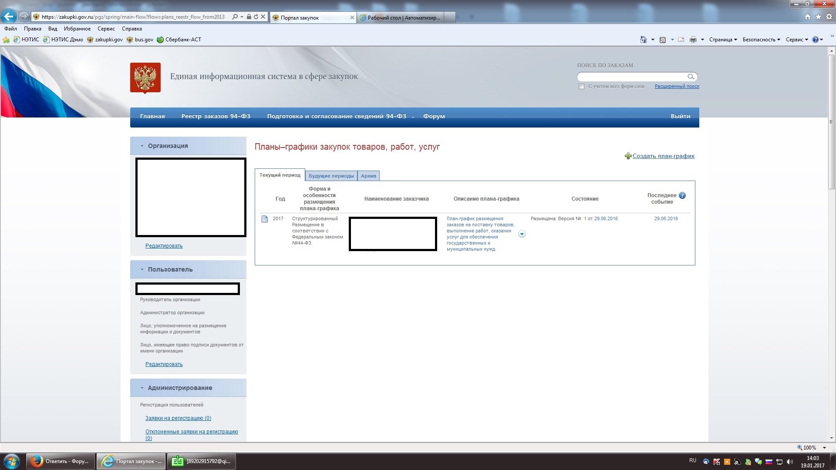Image resolution: width=836 pixels, height=470 pixels.
Task: Collapse the Администрирование panel
Action: [x=142, y=388]
